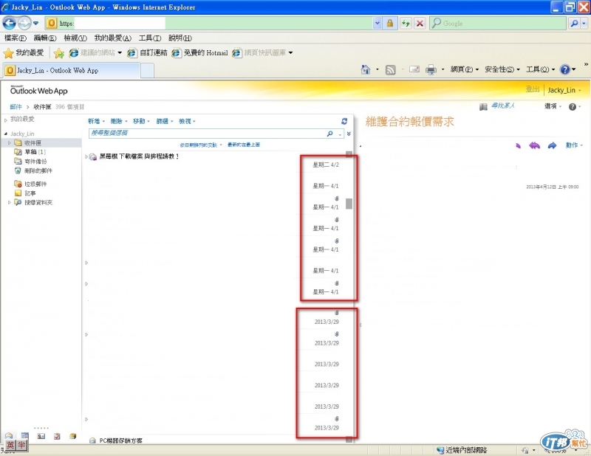Open the 編輯(E) menu
The width and height of the screenshot is (591, 456).
click(45, 38)
